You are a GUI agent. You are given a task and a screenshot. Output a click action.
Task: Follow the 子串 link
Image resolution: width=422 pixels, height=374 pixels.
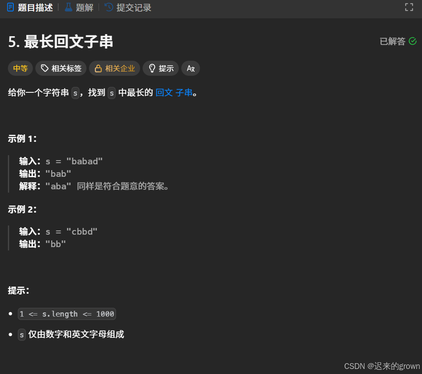(x=184, y=93)
